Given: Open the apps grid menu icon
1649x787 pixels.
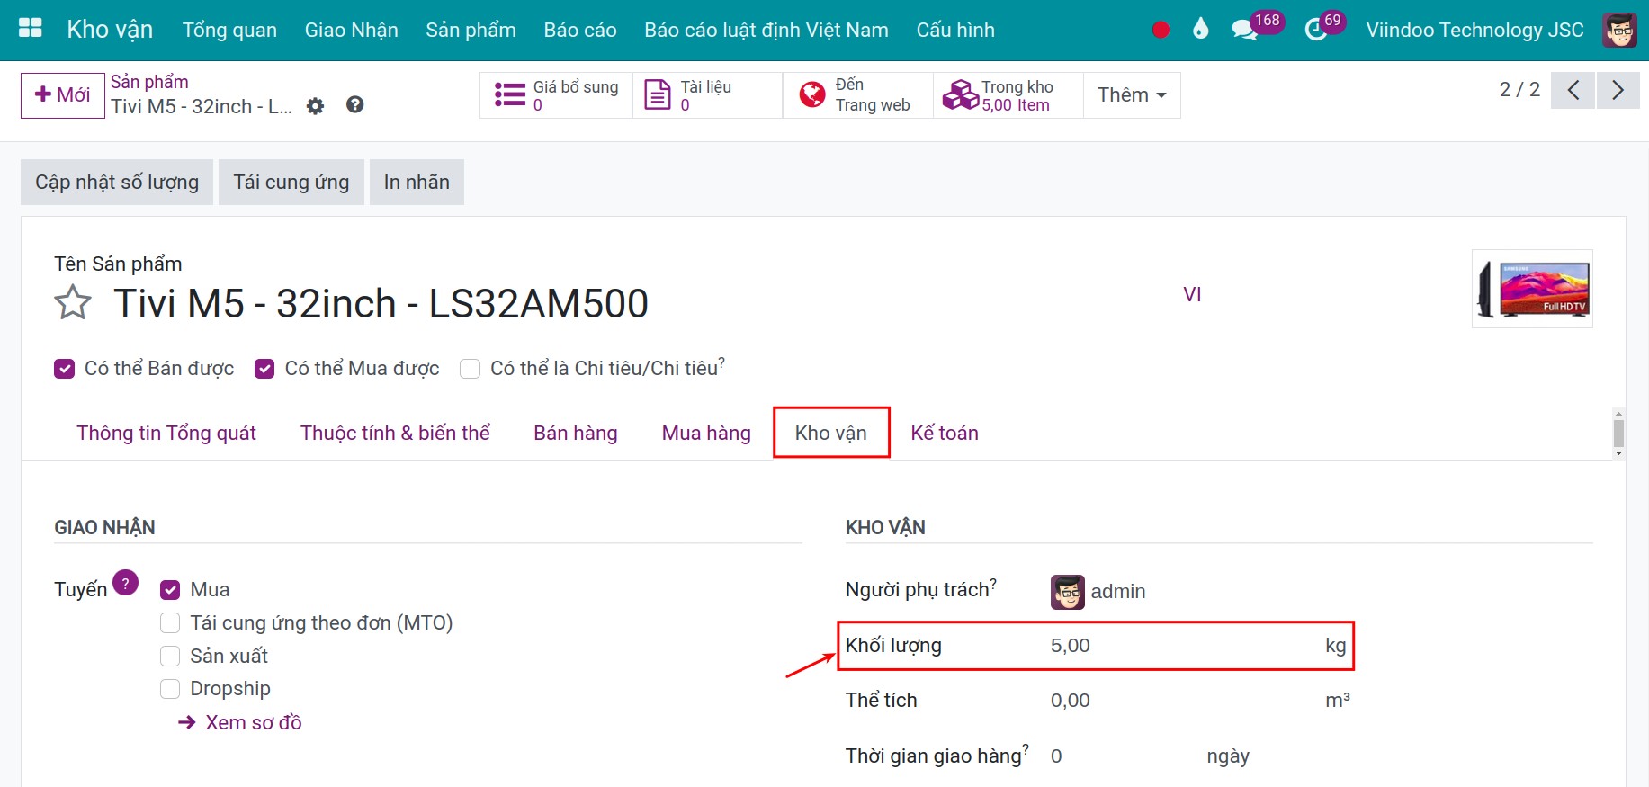Looking at the screenshot, I should [x=31, y=28].
